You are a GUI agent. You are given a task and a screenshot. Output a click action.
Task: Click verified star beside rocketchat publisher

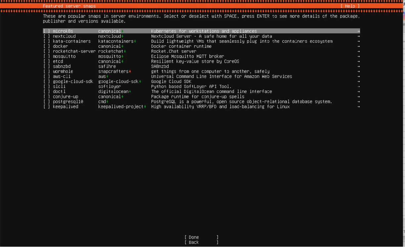click(x=125, y=52)
